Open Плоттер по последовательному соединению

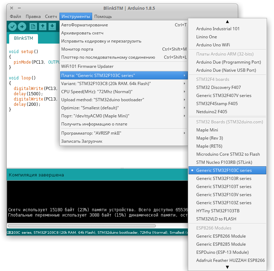pyautogui.click(x=124, y=57)
